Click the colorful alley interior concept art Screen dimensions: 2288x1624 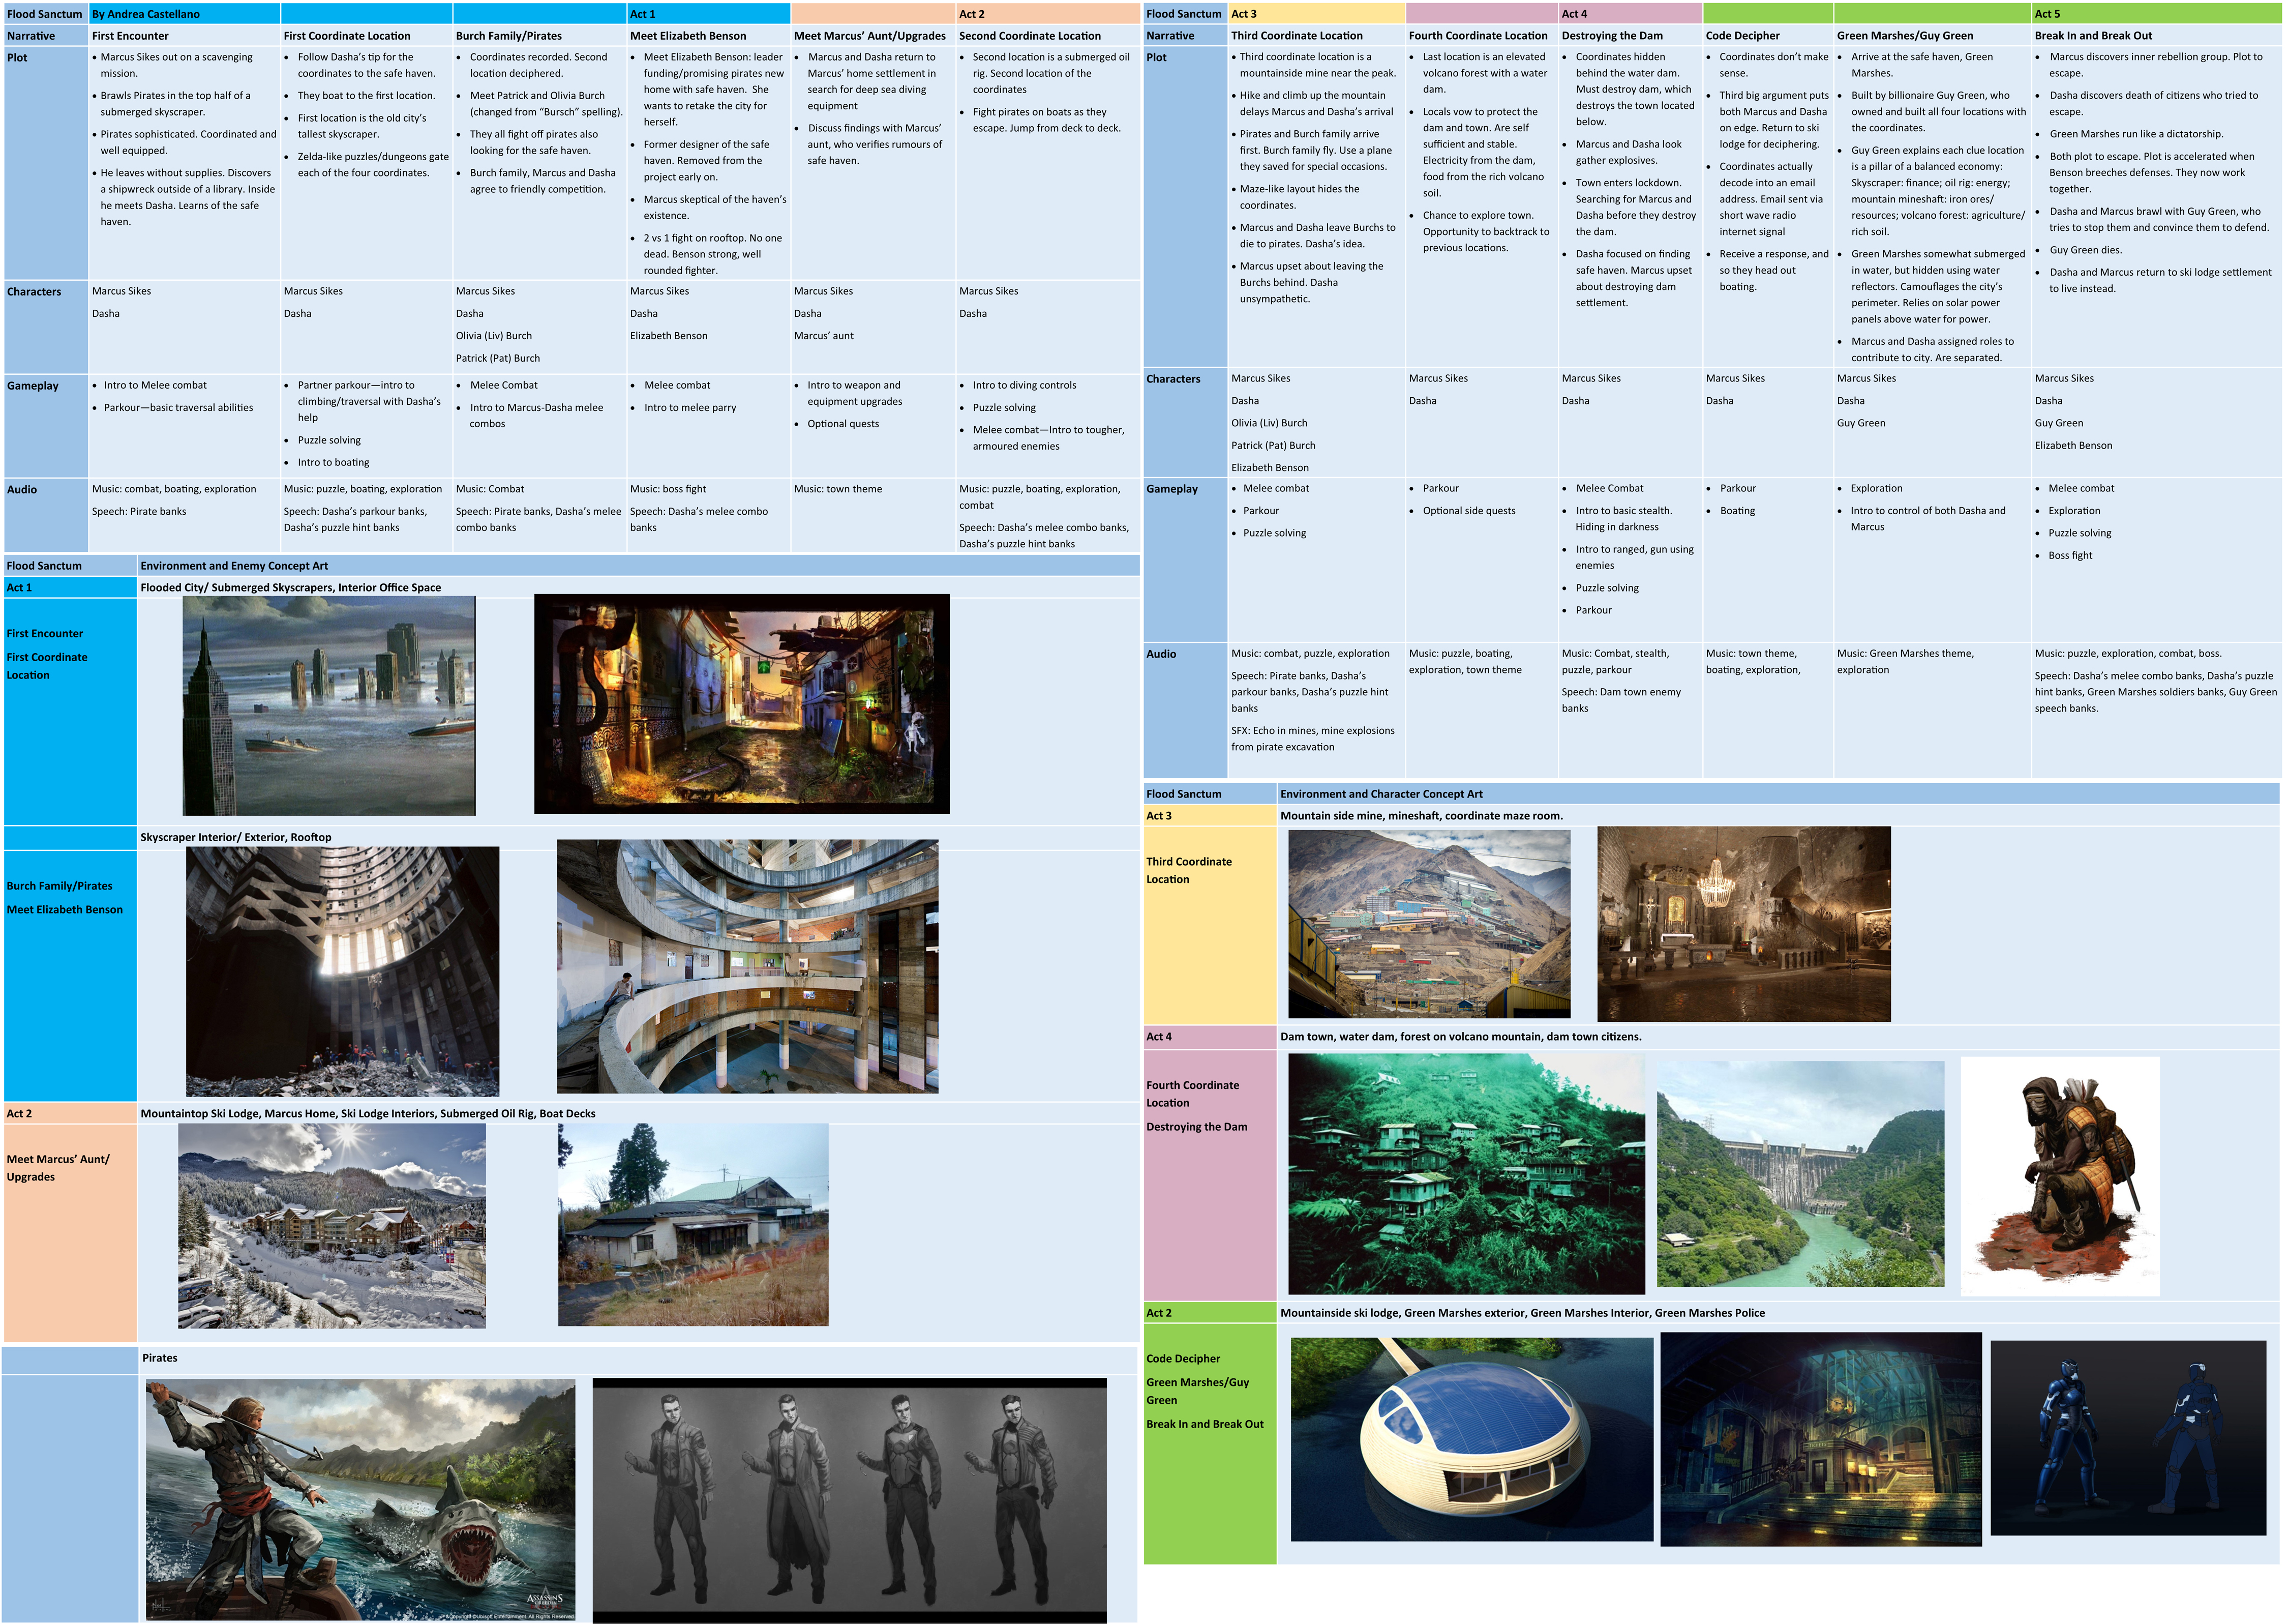pyautogui.click(x=742, y=704)
